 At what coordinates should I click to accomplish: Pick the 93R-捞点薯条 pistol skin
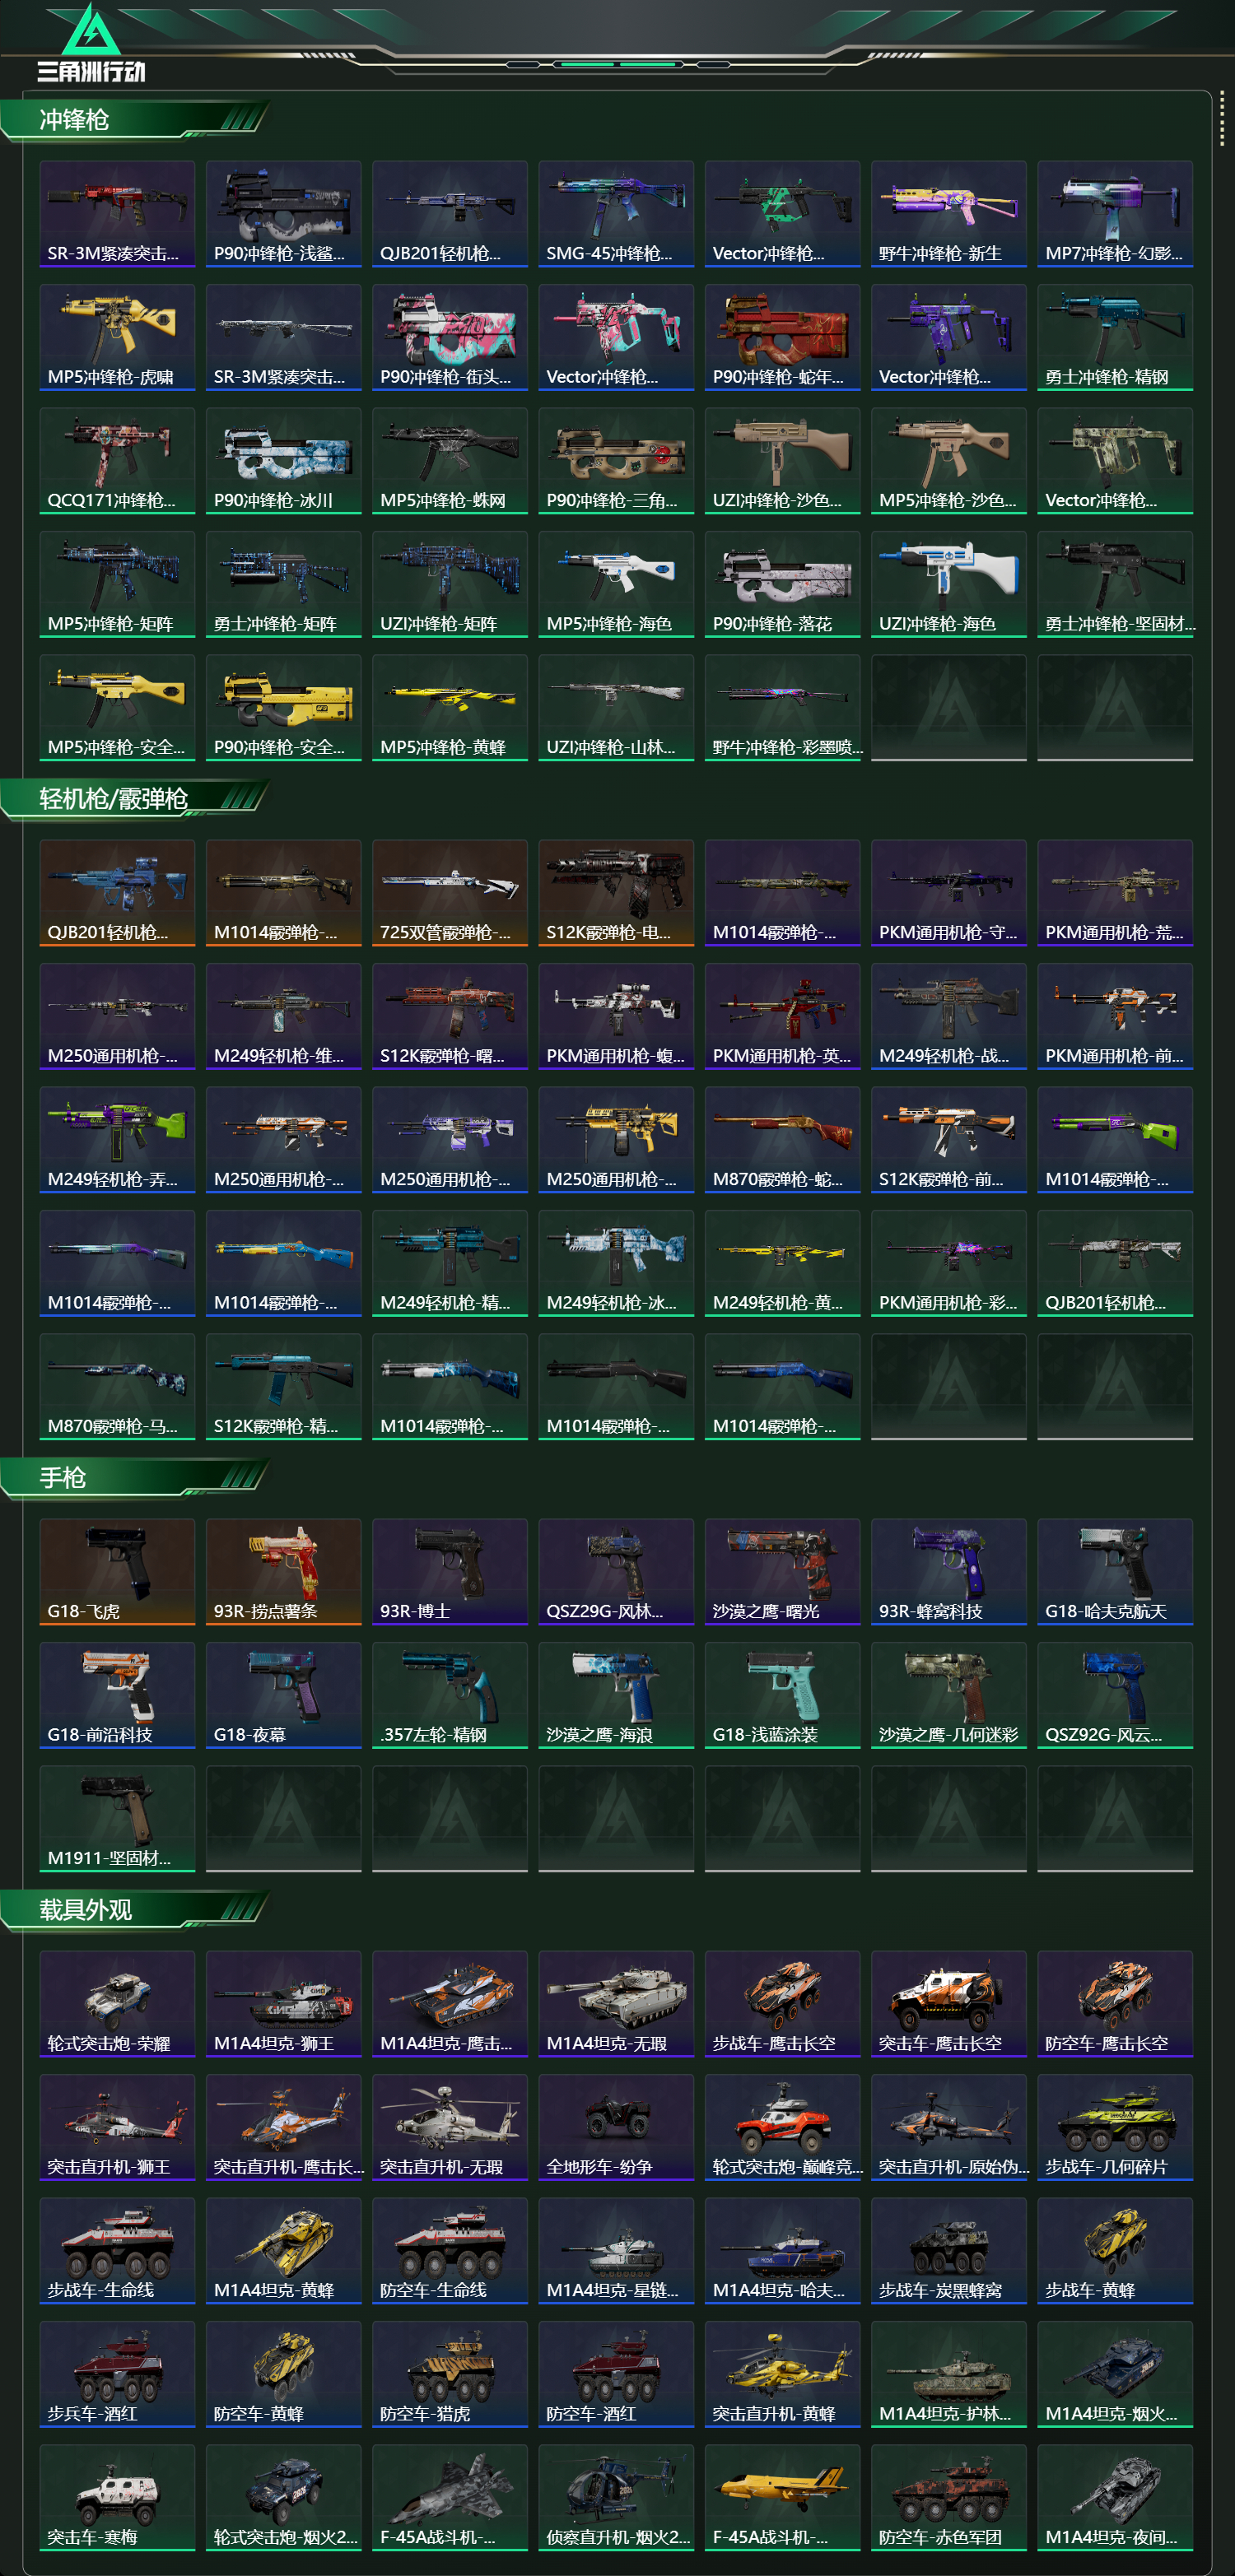(283, 1572)
